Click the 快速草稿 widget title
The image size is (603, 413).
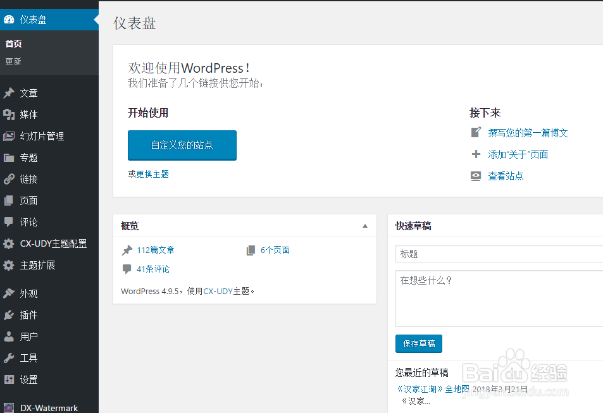(413, 226)
